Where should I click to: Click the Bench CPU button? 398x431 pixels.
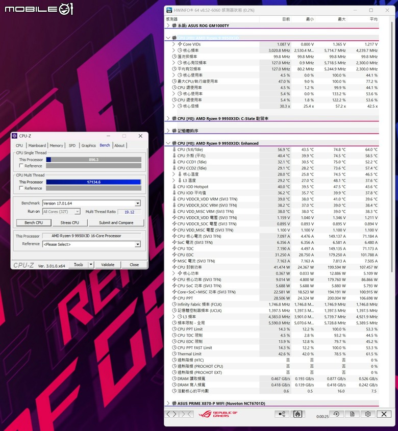pyautogui.click(x=34, y=223)
